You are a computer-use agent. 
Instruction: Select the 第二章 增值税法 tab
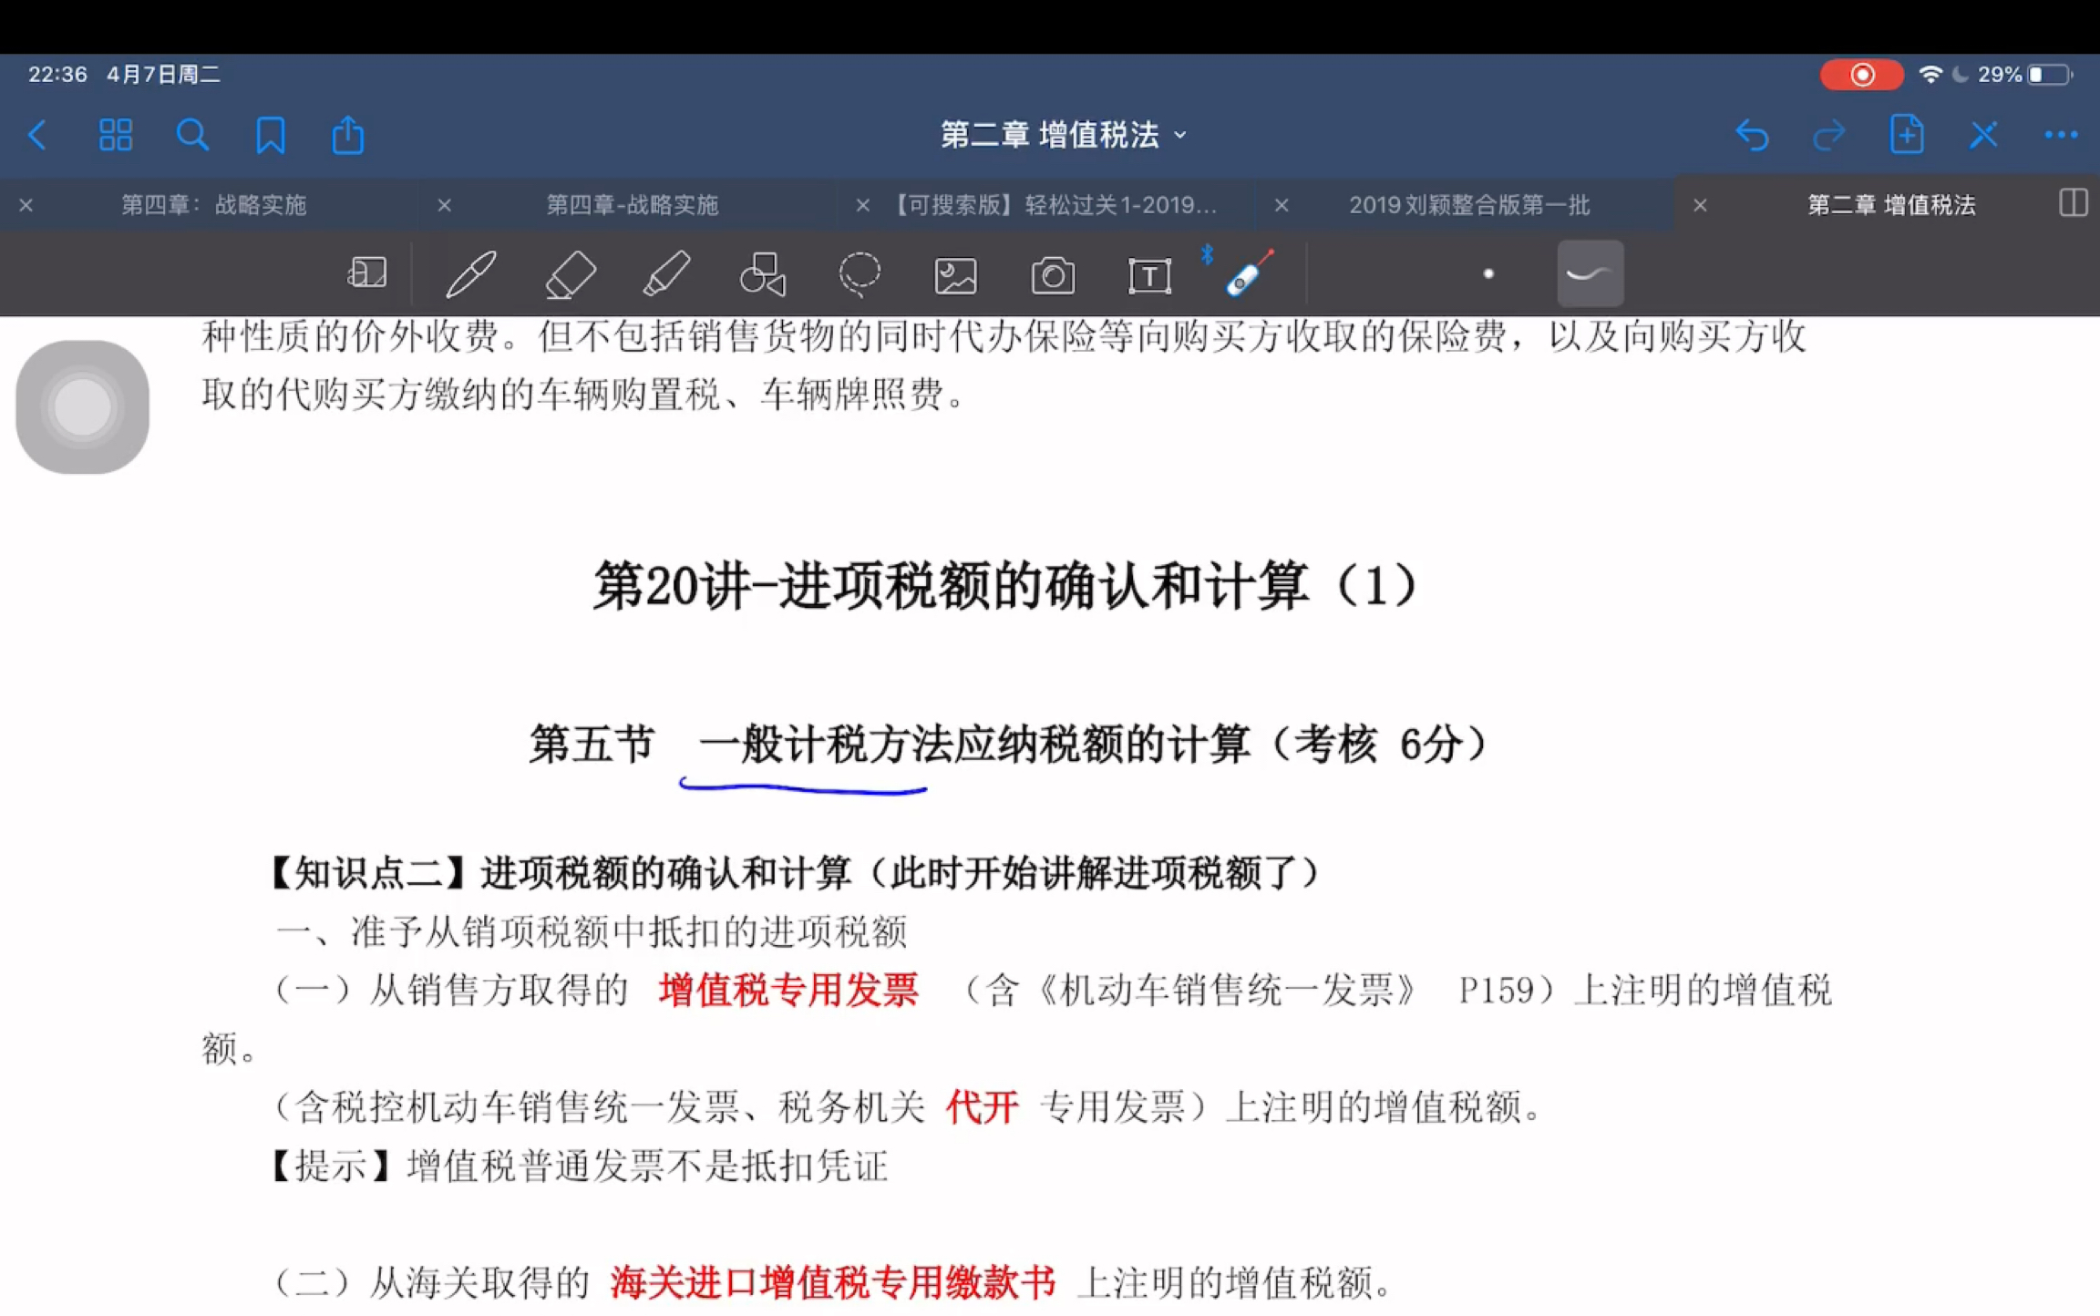[1891, 205]
